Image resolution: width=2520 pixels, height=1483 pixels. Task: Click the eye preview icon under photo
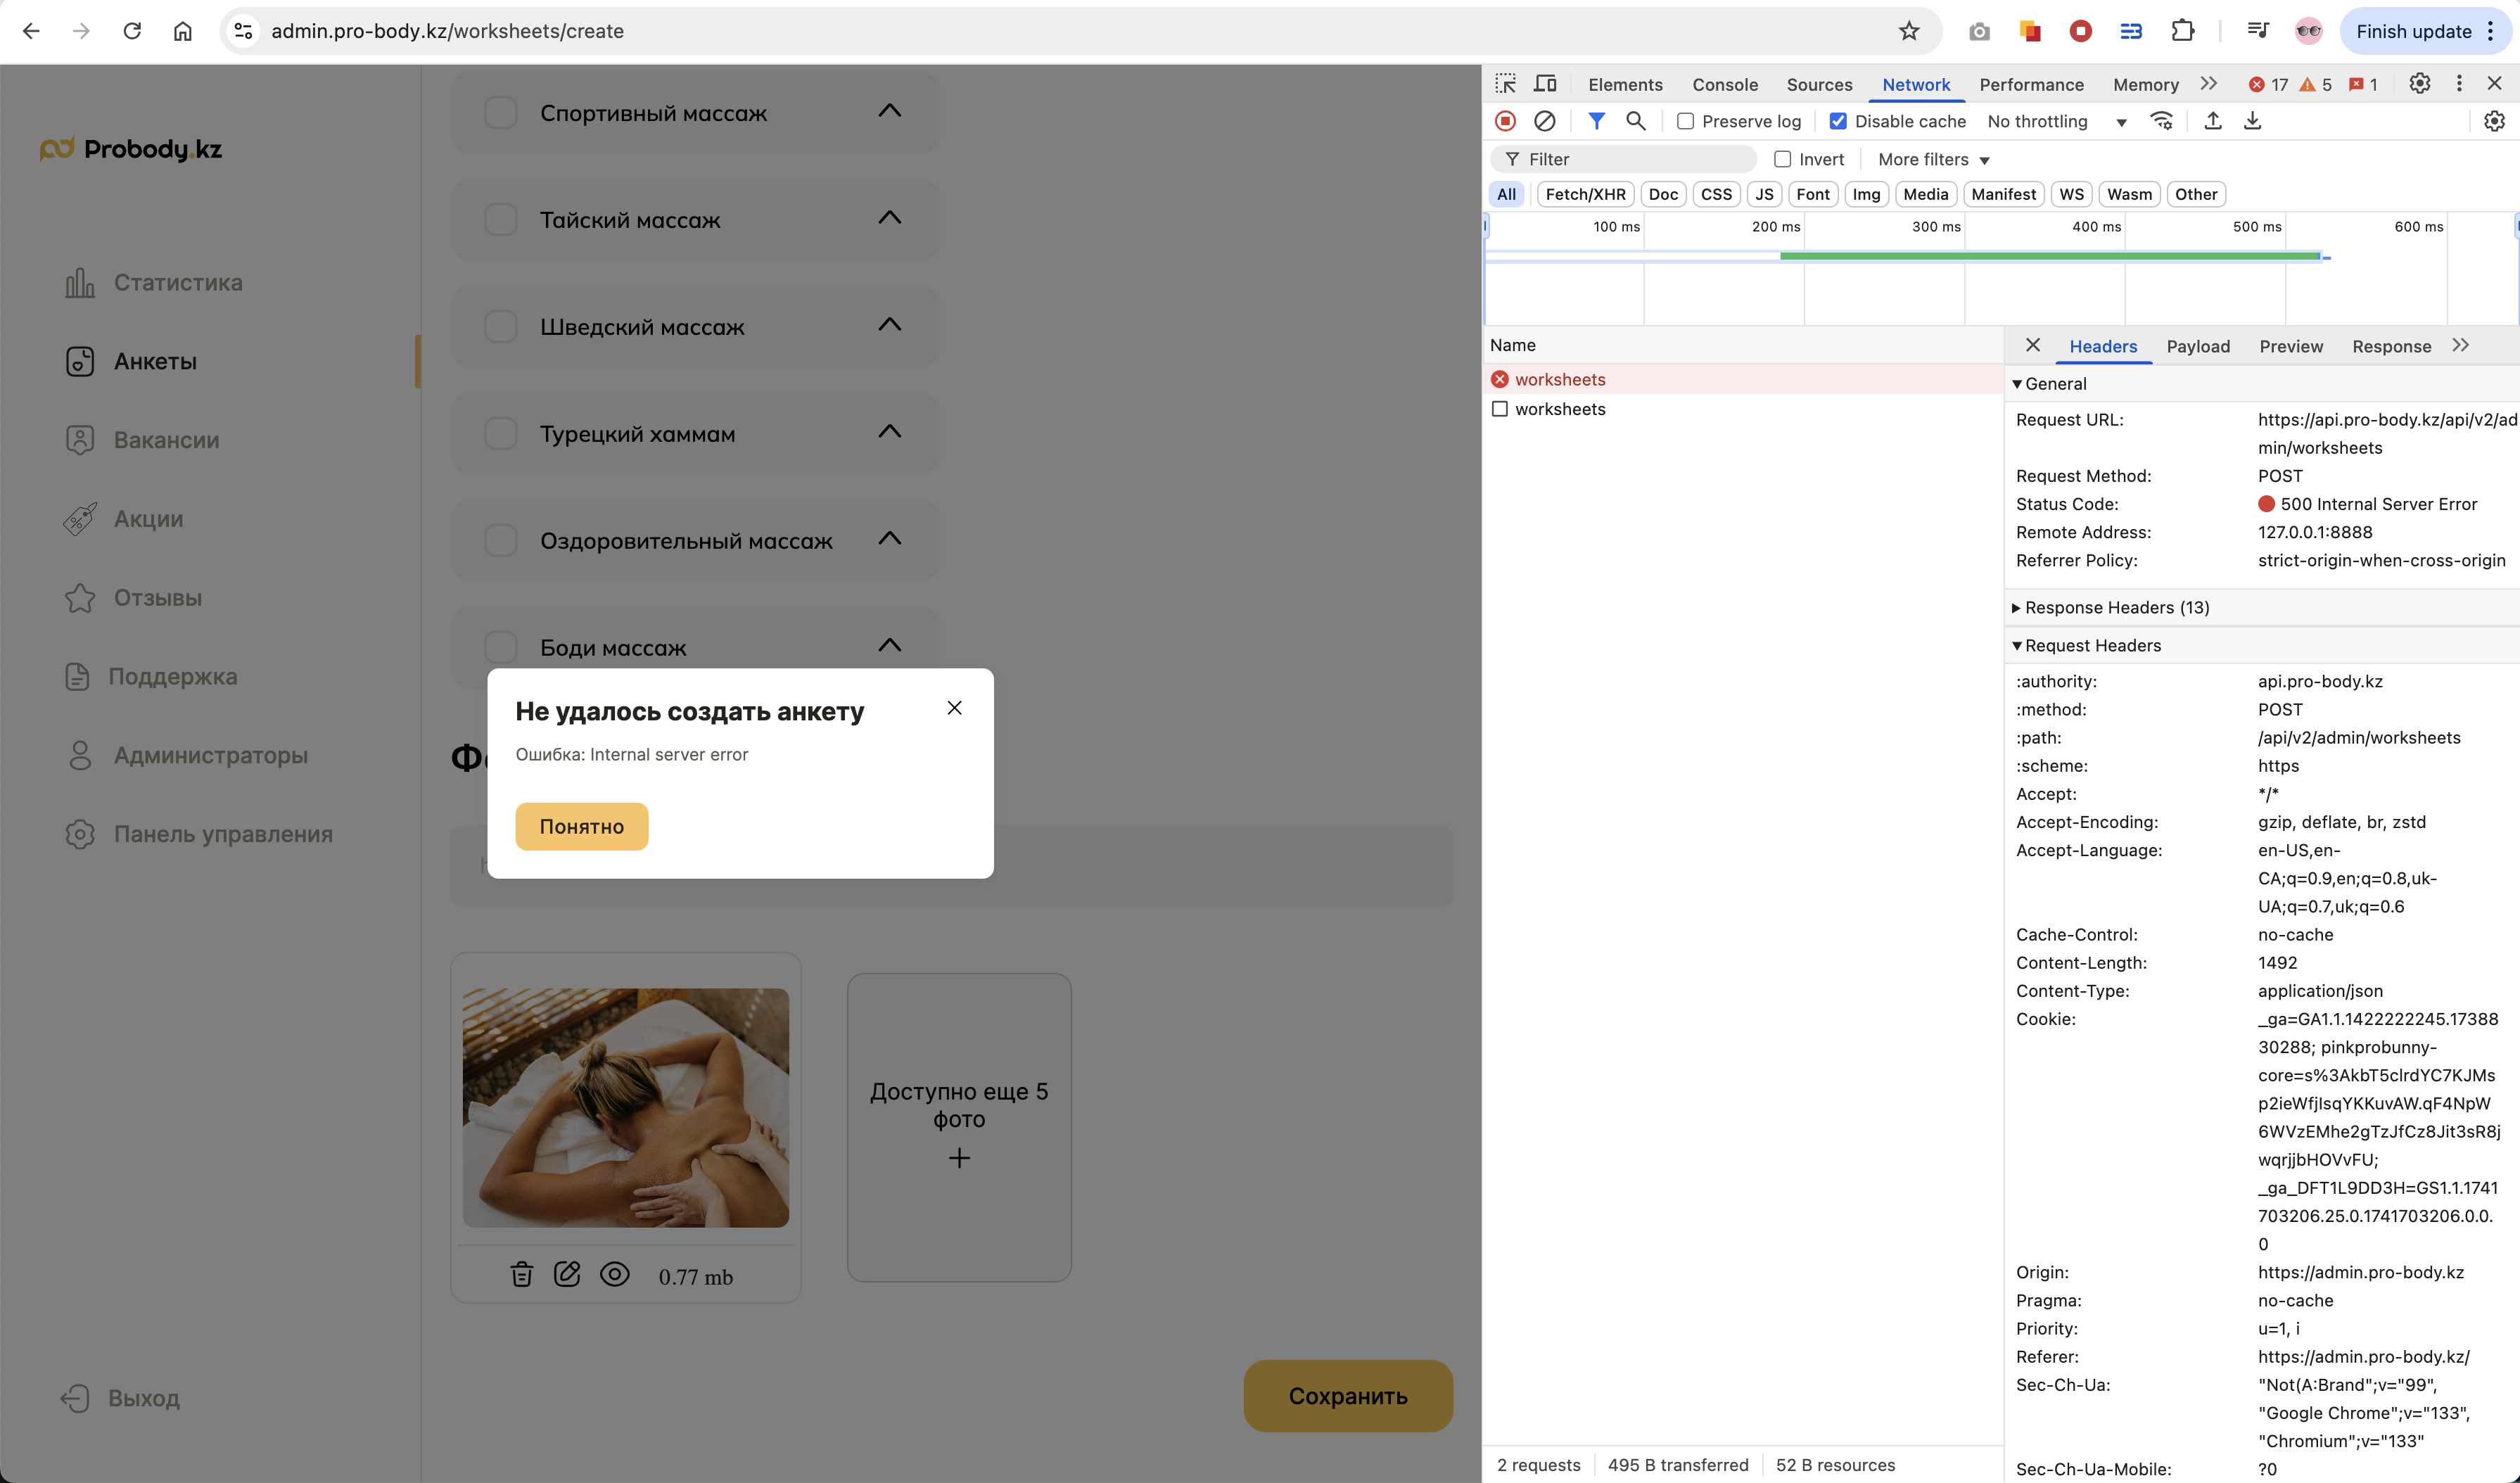[x=614, y=1274]
